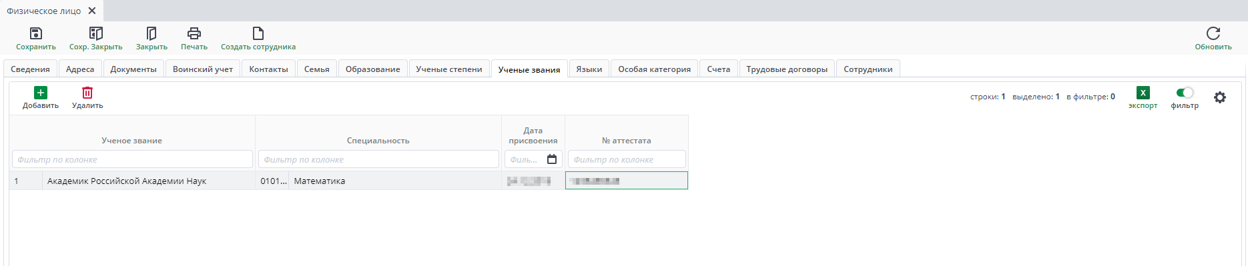The image size is (1248, 266).
Task: Select cell Академик Российской Академии Наук
Action: (x=149, y=181)
